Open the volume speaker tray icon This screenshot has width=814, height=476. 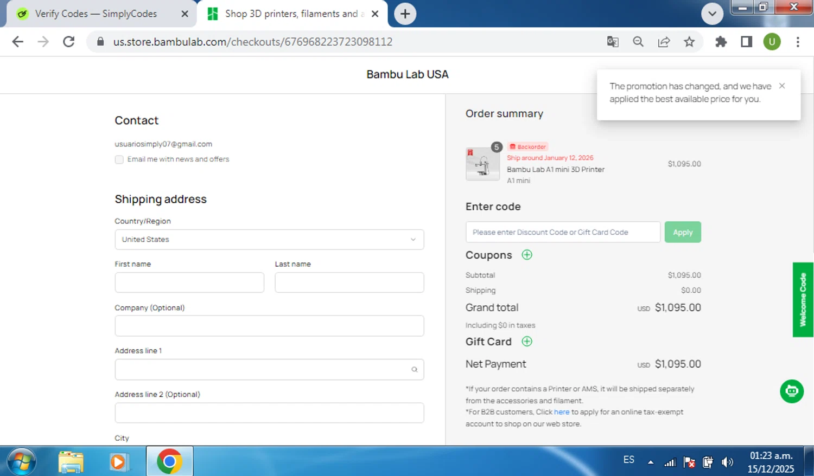pos(727,462)
